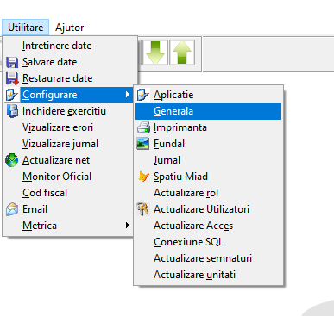Select Actualizare unitati entry

click(208, 275)
